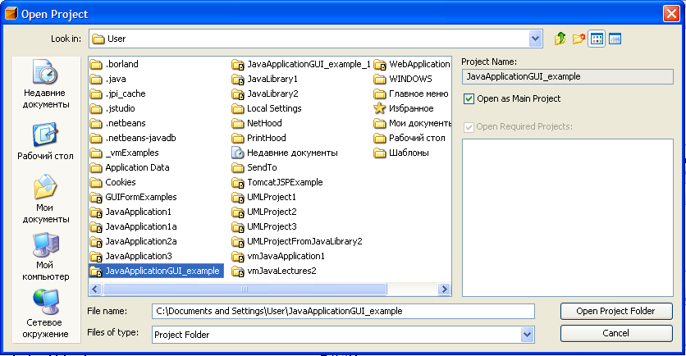Select the vmJavaApplication1 project icon
The image size is (686, 356).
(238, 256)
